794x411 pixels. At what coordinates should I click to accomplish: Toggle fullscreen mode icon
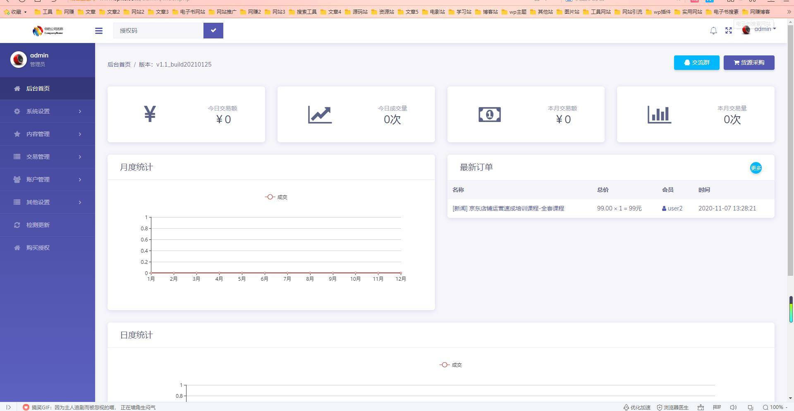[x=729, y=31]
